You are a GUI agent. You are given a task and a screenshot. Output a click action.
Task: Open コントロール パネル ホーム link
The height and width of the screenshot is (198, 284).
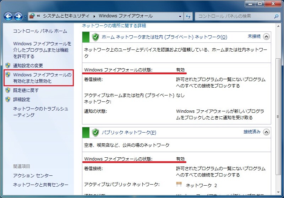coord(40,31)
